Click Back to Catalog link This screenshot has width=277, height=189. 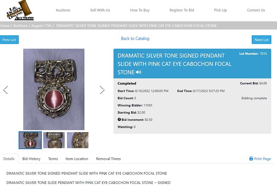(135, 38)
